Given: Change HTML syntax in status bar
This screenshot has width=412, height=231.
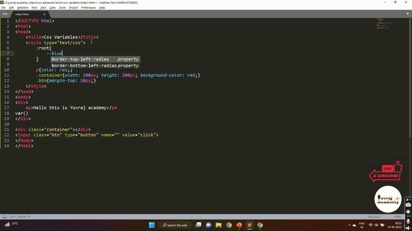Looking at the screenshot, I should pyautogui.click(x=397, y=217).
